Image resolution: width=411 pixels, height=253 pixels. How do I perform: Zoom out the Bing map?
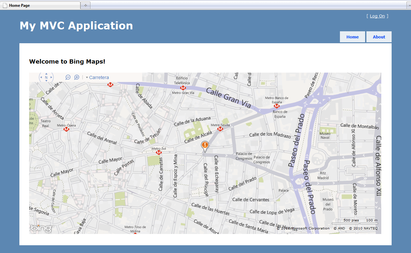point(68,77)
